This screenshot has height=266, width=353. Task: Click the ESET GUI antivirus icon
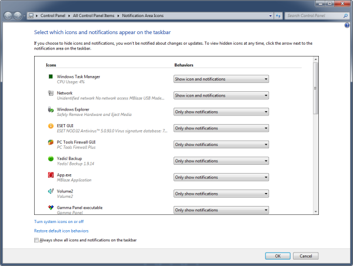coord(51,127)
